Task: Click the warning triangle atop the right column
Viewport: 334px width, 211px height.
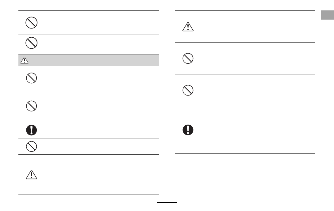Action: [188, 27]
